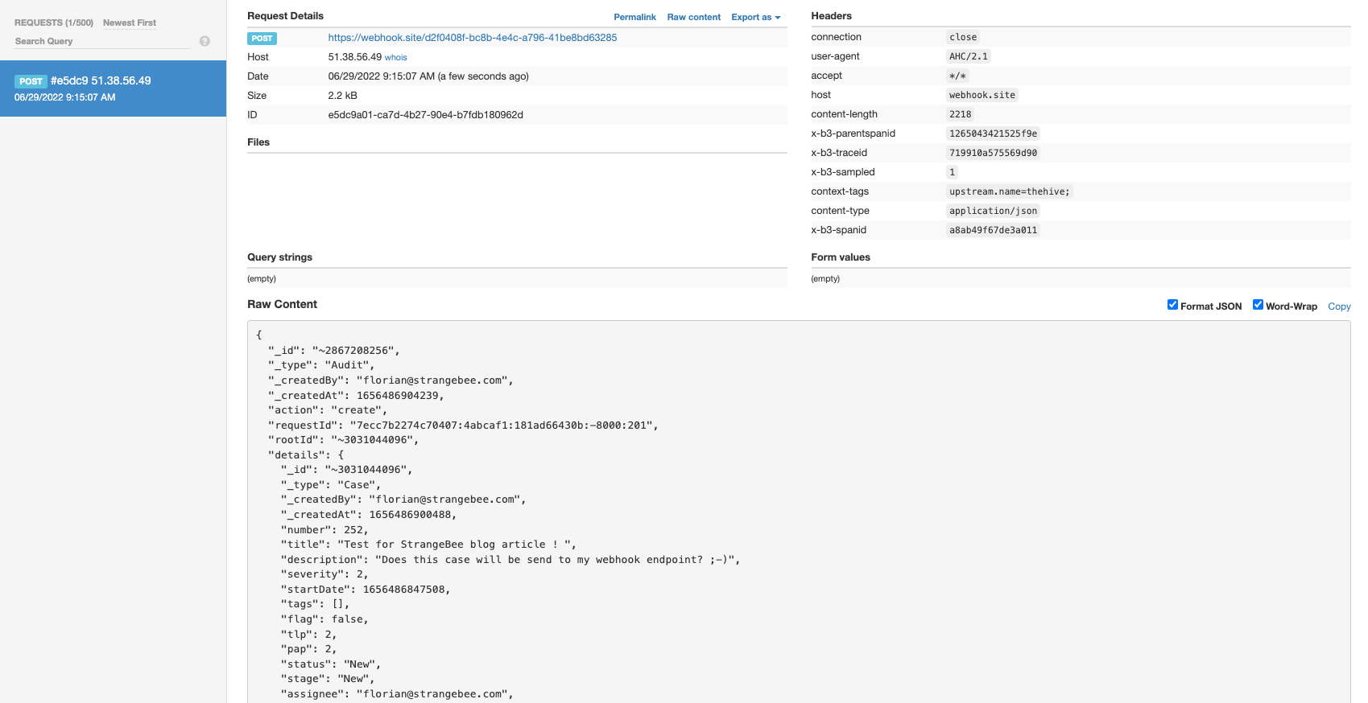Click the REQUESTS (1/500) counter label
Viewport: 1368px width, 703px height.
coord(54,23)
